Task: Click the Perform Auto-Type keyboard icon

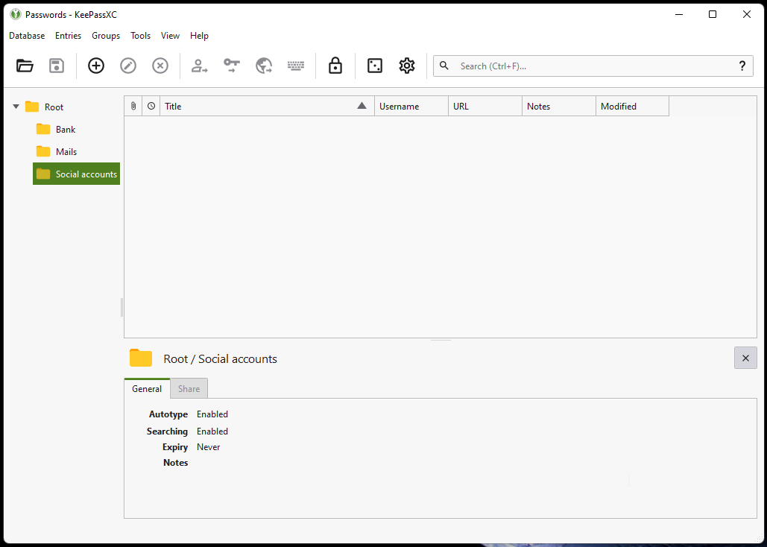Action: pyautogui.click(x=296, y=66)
